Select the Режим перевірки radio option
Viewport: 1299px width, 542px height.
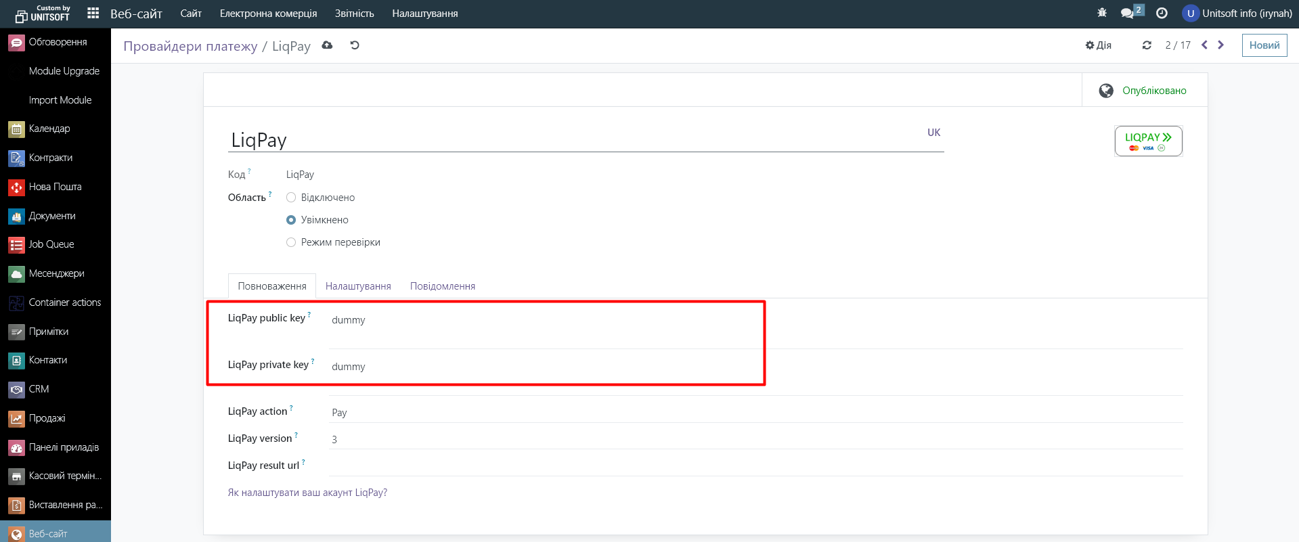click(x=291, y=242)
